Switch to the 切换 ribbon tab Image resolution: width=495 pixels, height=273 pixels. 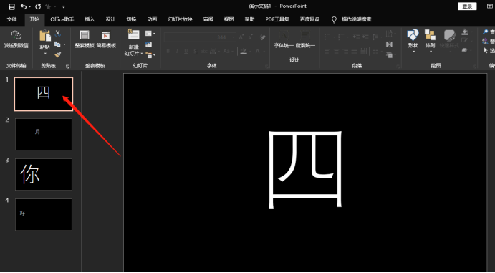131,19
